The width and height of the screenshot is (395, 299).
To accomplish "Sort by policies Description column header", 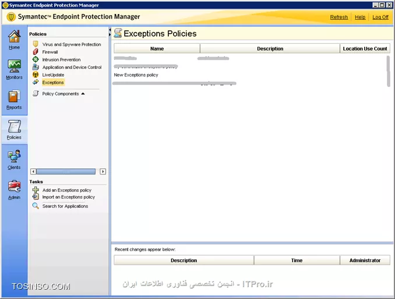I will pyautogui.click(x=270, y=48).
